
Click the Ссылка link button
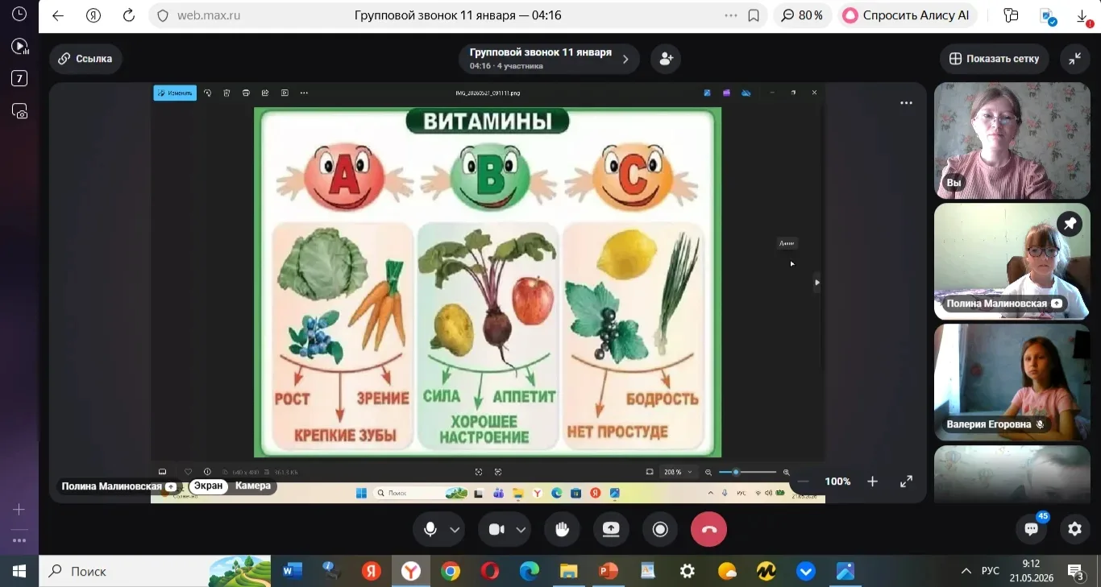(x=86, y=59)
